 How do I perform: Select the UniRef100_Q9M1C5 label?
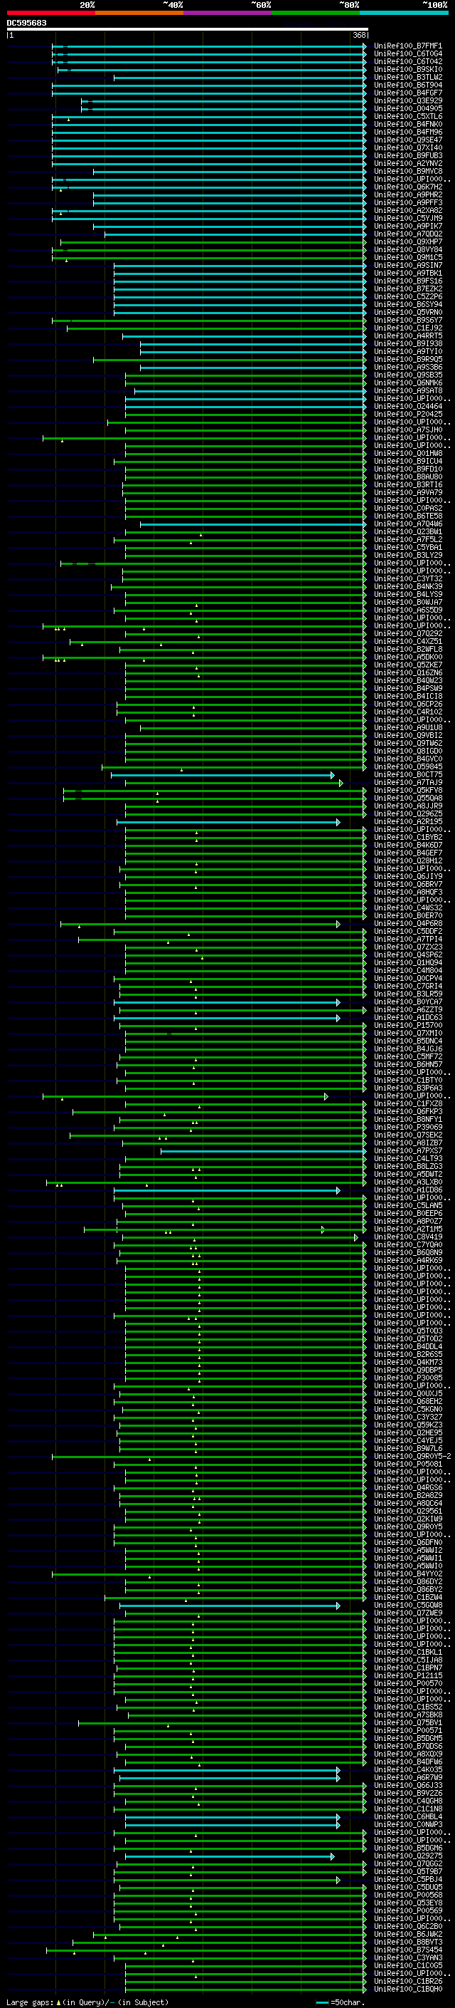[x=408, y=257]
